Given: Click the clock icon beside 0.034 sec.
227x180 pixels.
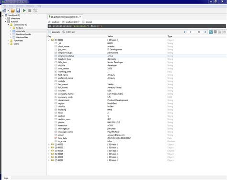Looking at the screenshot, I should pos(64,32).
